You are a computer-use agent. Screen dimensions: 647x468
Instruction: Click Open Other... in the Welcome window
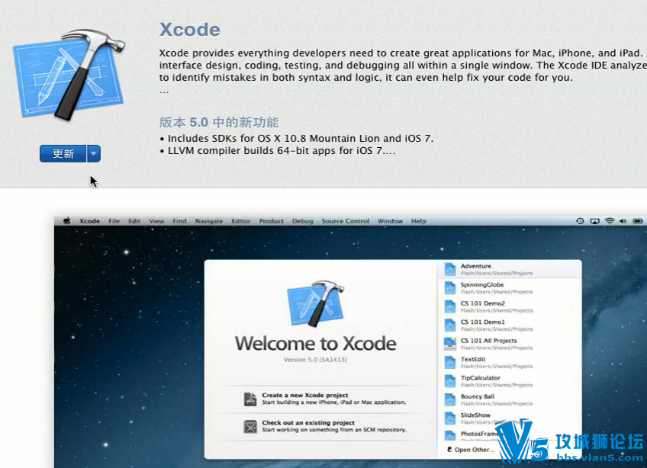click(471, 450)
